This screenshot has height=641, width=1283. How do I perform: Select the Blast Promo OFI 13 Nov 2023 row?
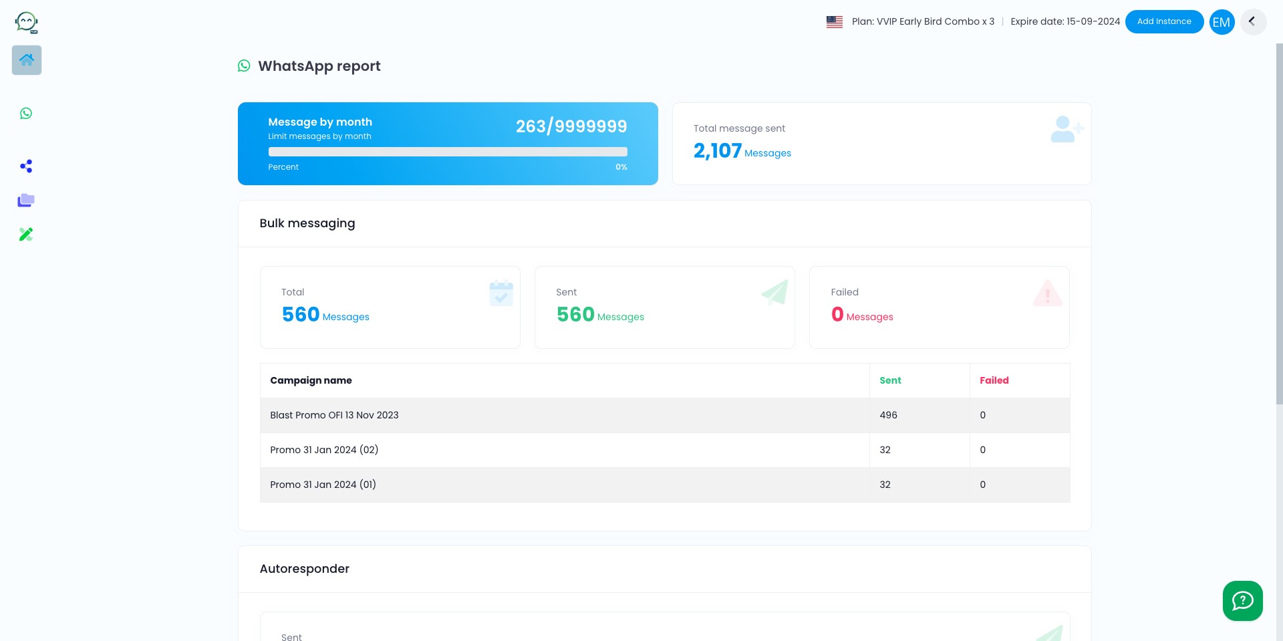[x=665, y=415]
